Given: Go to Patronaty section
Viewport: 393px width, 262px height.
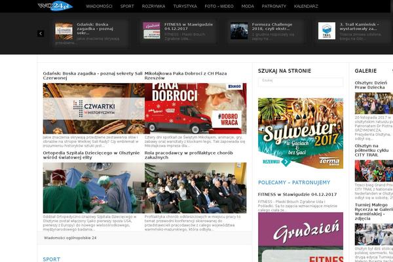Looking at the screenshot, I should click(274, 7).
